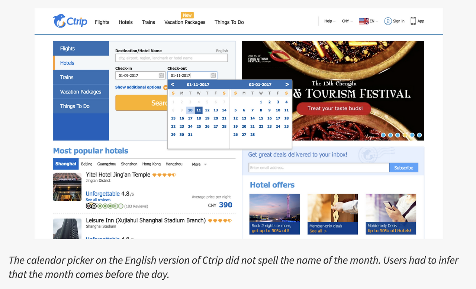The image size is (476, 289).
Task: Expand Show additional options
Action: click(141, 87)
